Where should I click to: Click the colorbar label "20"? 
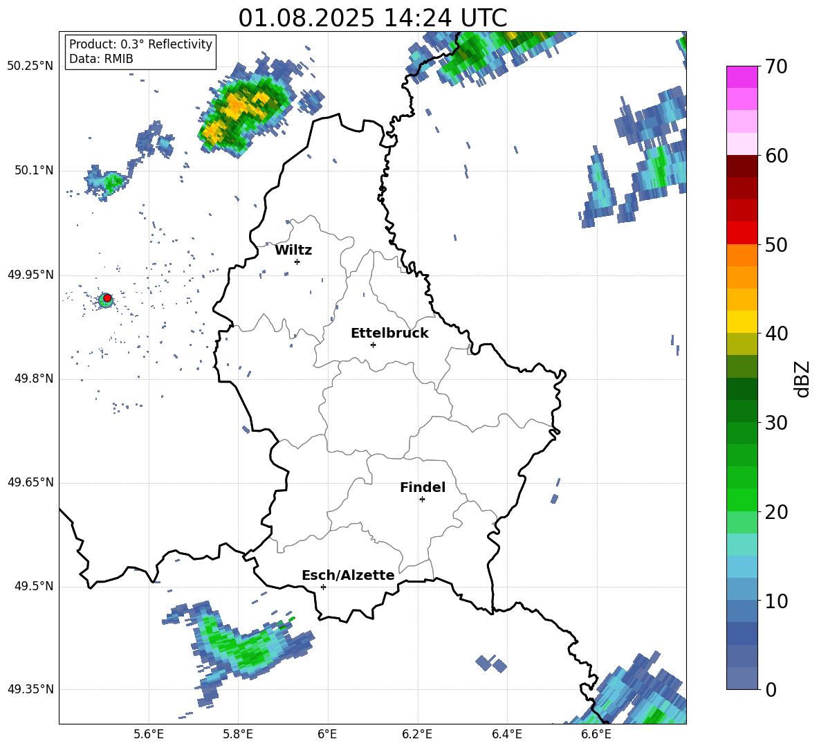776,512
